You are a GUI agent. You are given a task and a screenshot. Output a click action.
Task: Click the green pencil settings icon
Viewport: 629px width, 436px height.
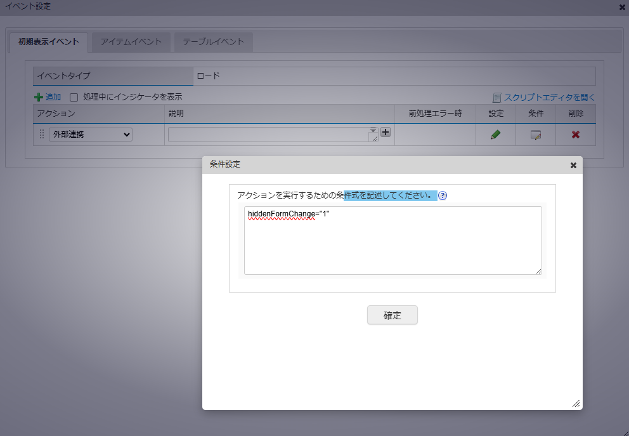[x=496, y=135]
